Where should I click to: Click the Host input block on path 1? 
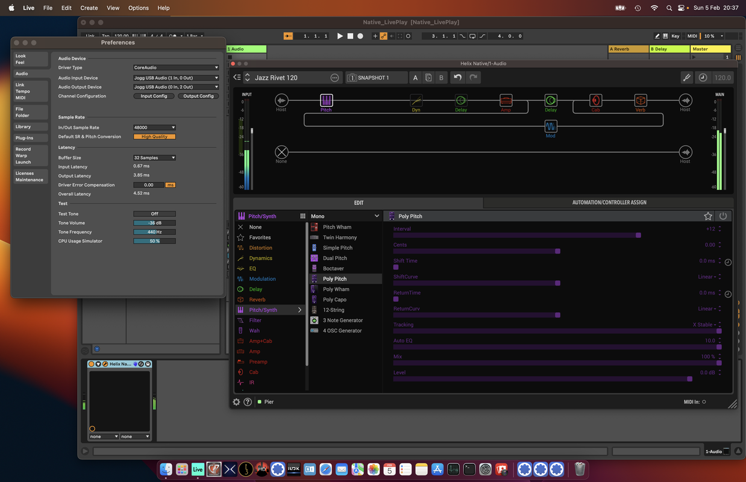(281, 101)
